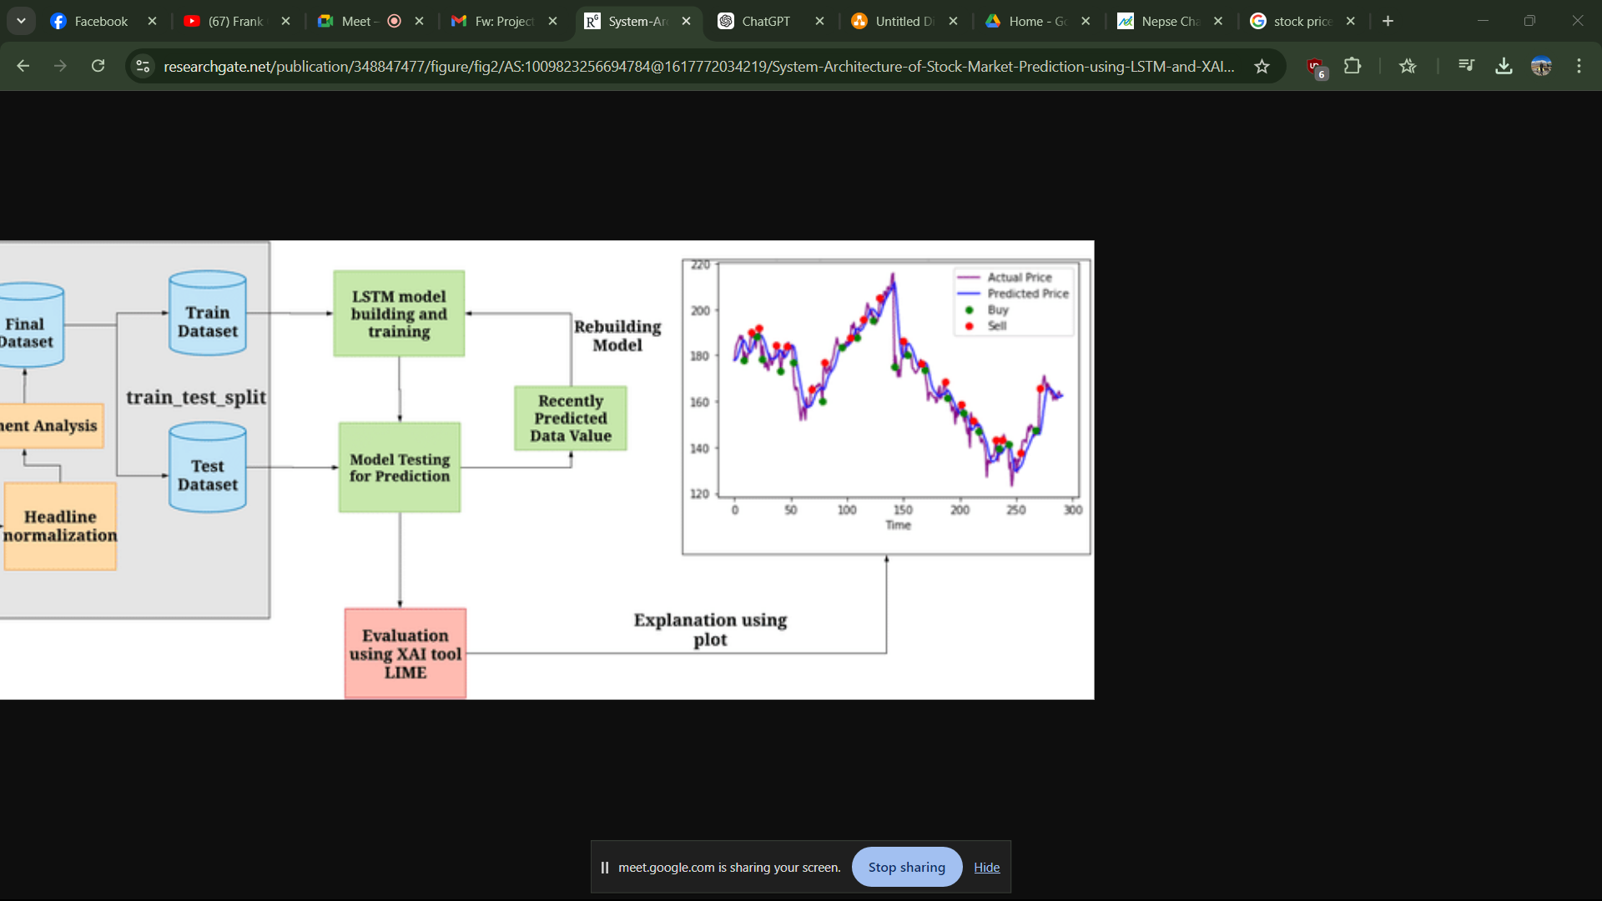Hide the screen sharing notification
This screenshot has height=901, width=1602.
986,868
